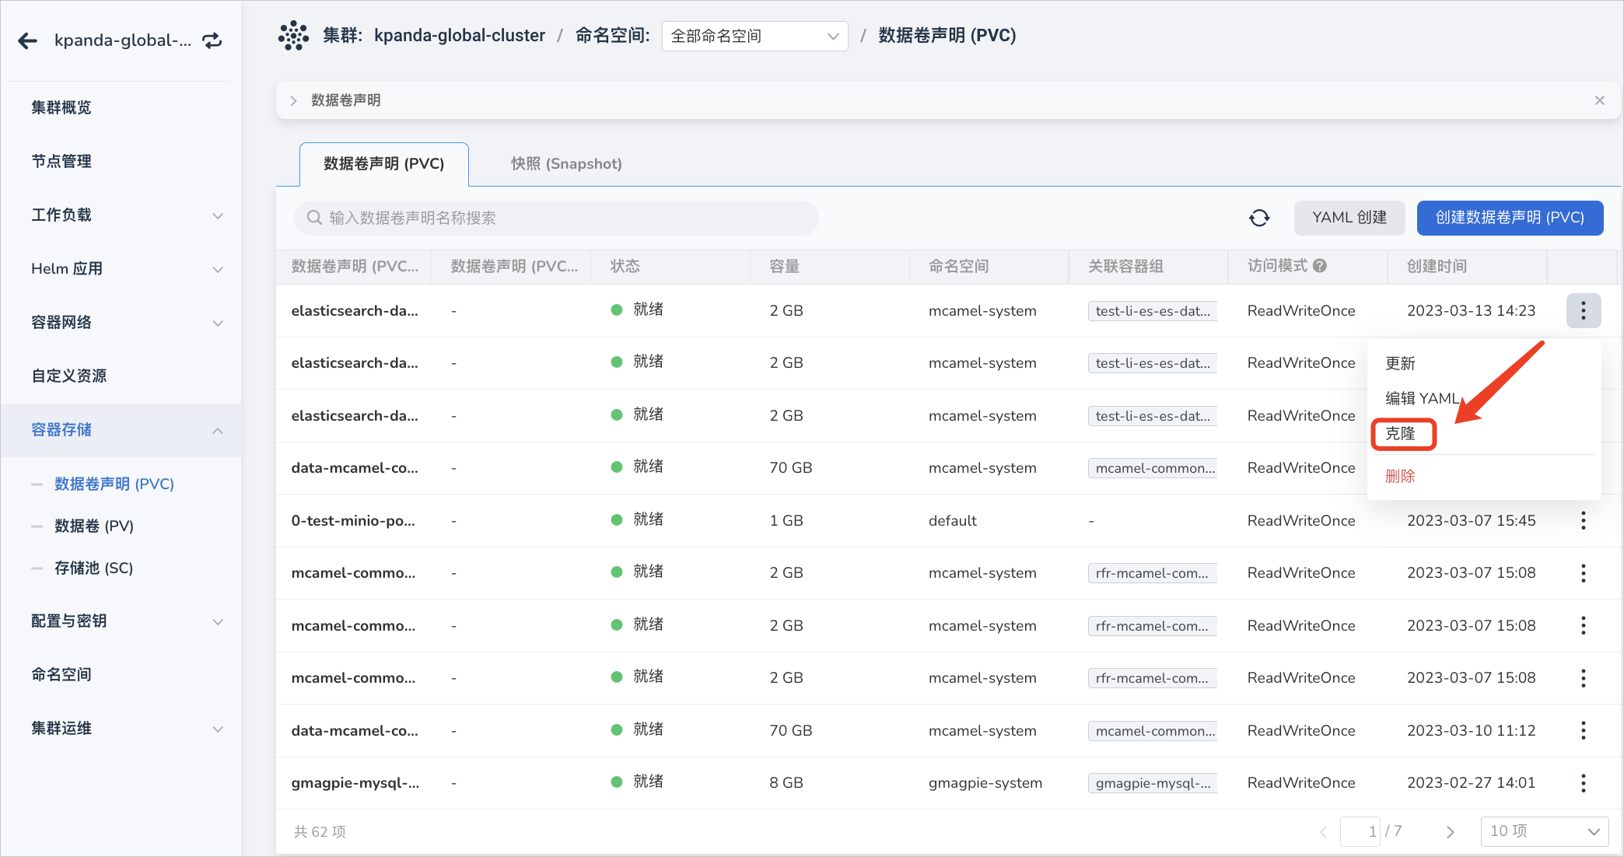Viewport: 1624px width, 857px height.
Task: Click the kpanda-global-cluster breadcrumb link
Action: click(460, 36)
